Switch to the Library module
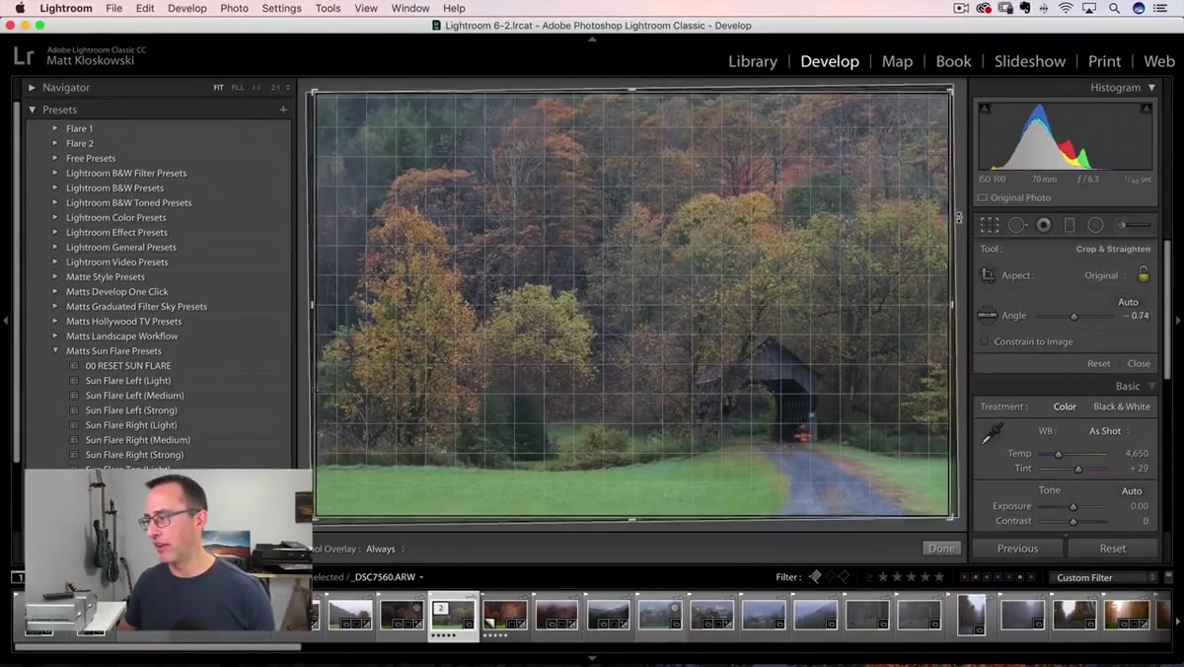This screenshot has width=1184, height=667. tap(753, 61)
